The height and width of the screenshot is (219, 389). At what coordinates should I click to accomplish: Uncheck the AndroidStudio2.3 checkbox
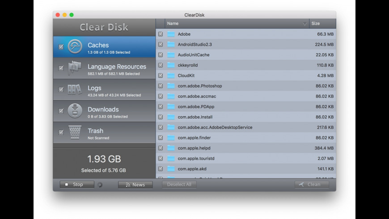click(x=161, y=44)
